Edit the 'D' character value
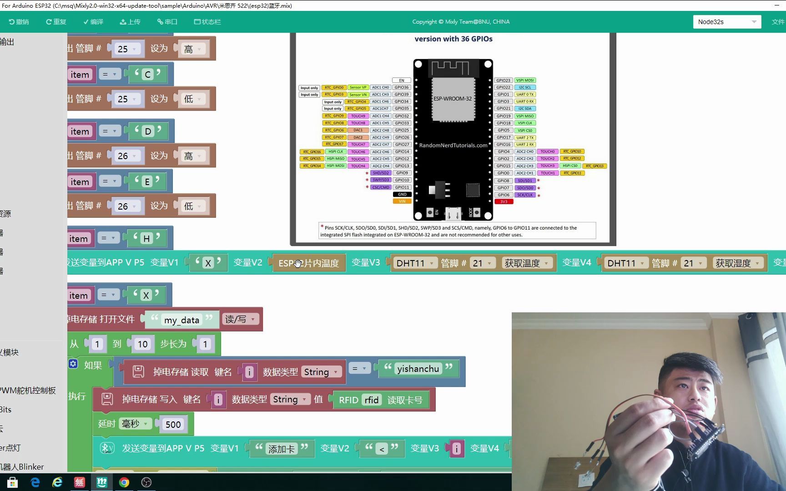This screenshot has width=786, height=491. coord(148,132)
